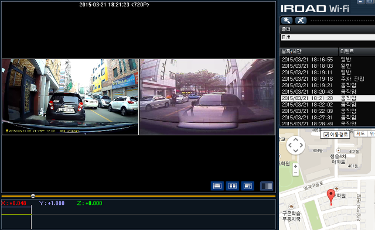Click the map pan direction control
The height and width of the screenshot is (230, 375).
point(295,145)
